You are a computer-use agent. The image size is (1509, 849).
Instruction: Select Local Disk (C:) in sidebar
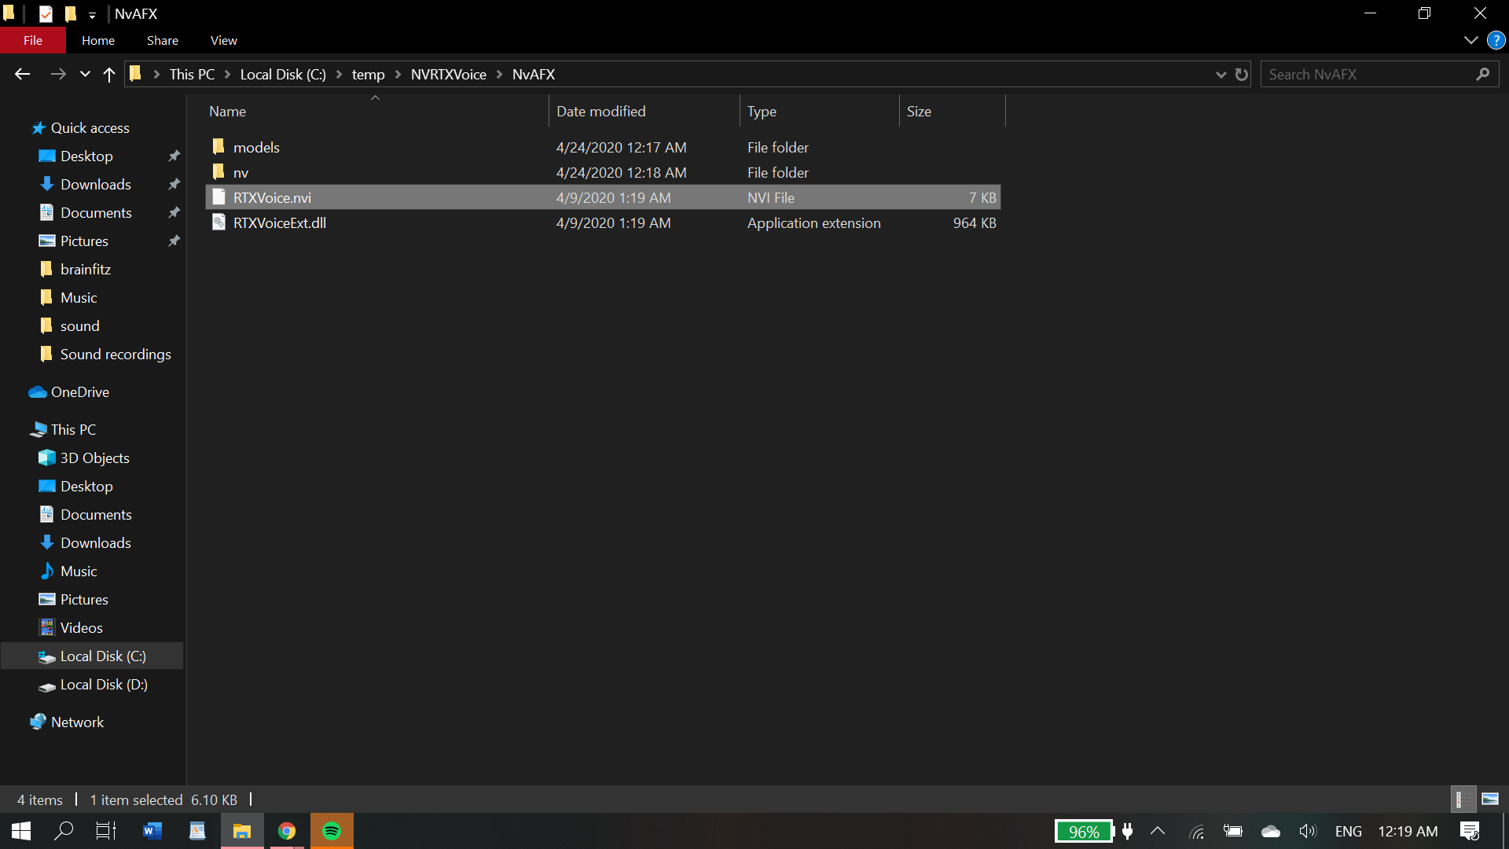tap(92, 656)
